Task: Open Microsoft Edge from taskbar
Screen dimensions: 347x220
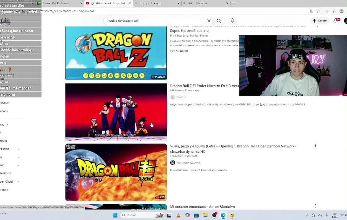Action: (223, 215)
